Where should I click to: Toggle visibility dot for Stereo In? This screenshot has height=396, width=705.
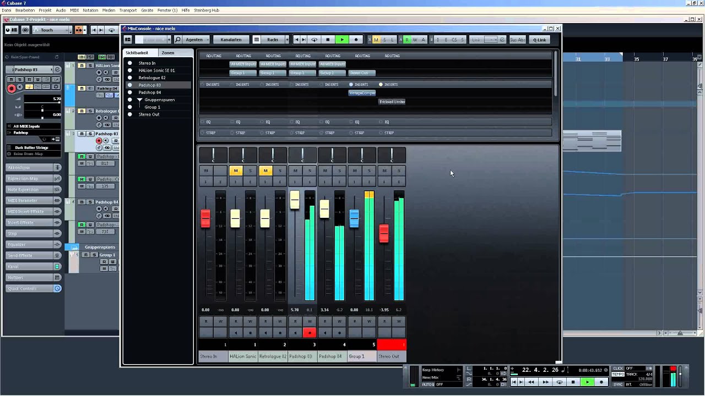tap(130, 63)
